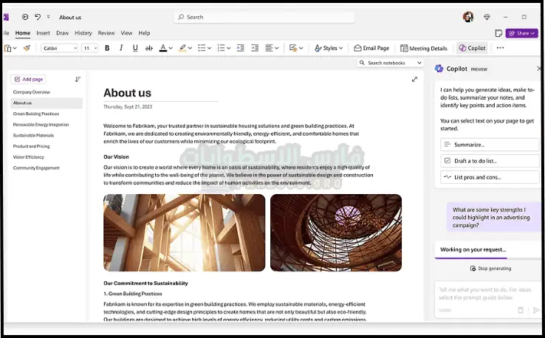Click the text highlight color button
The height and width of the screenshot is (338, 545).
tap(184, 48)
